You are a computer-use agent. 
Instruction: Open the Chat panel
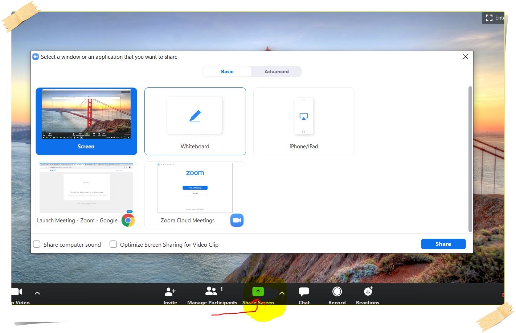(304, 296)
